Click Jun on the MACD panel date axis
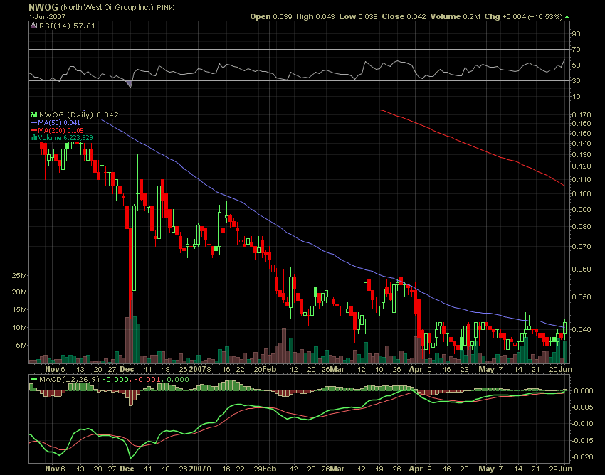 [x=566, y=469]
